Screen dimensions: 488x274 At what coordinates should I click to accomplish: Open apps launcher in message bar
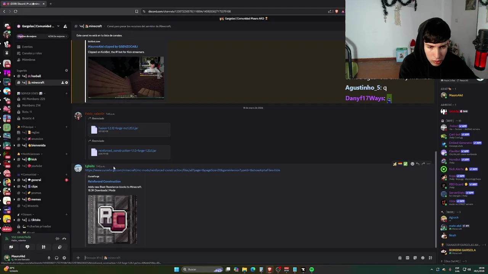coord(430,258)
